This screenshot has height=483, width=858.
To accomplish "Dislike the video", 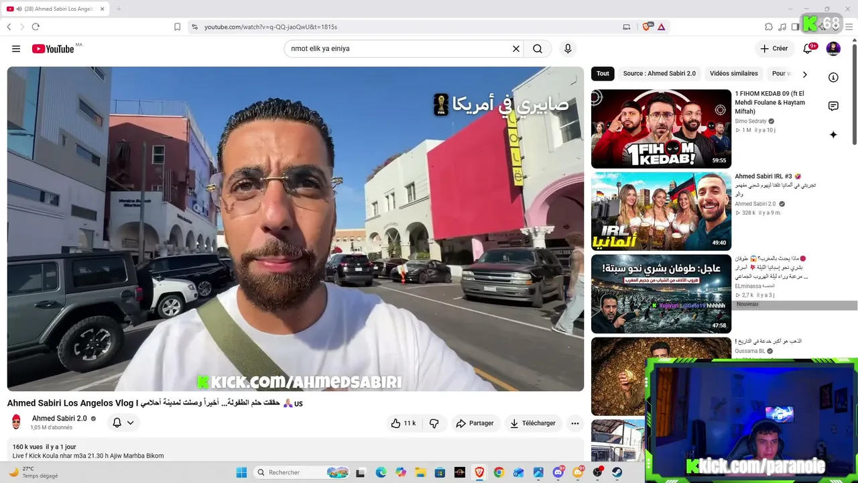I will (434, 423).
